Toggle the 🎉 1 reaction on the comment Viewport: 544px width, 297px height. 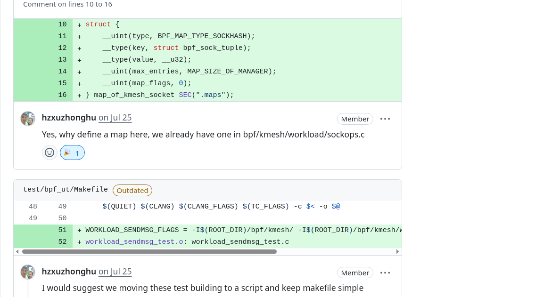tap(72, 153)
